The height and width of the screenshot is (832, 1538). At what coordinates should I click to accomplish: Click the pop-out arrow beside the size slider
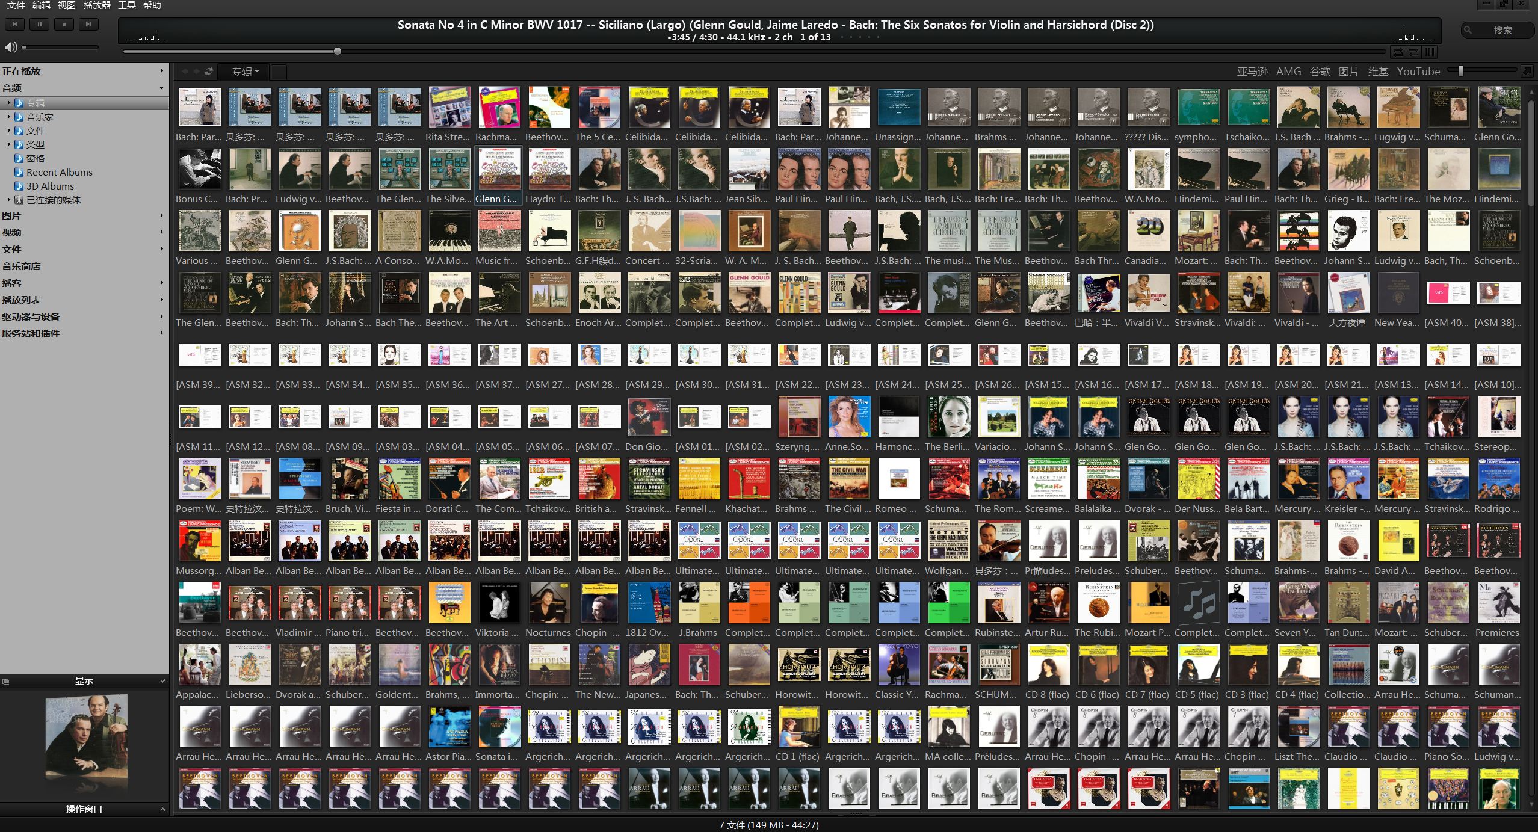point(1527,71)
